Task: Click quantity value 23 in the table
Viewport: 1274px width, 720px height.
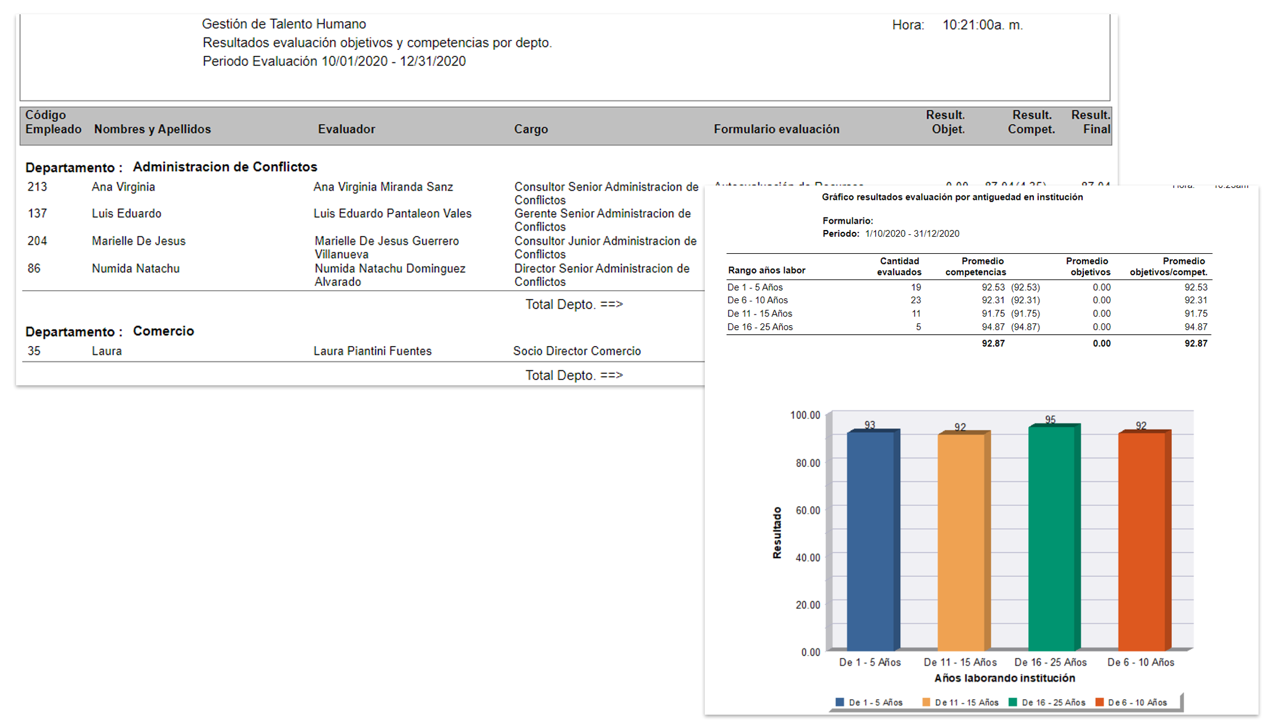Action: tap(916, 300)
